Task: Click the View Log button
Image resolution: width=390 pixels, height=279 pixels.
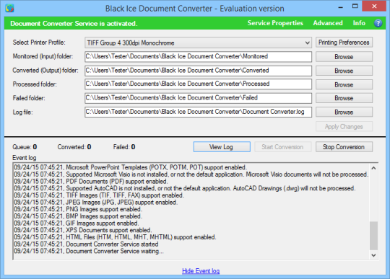Action: 222,147
